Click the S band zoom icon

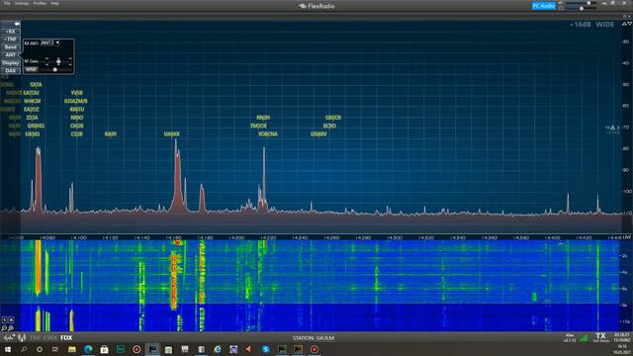click(x=11, y=320)
